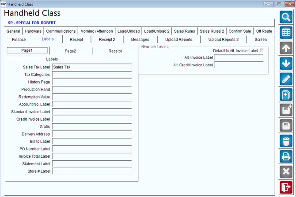This screenshot has height=197, width=296.
Task: Select the Labels tab
Action: click(x=48, y=39)
